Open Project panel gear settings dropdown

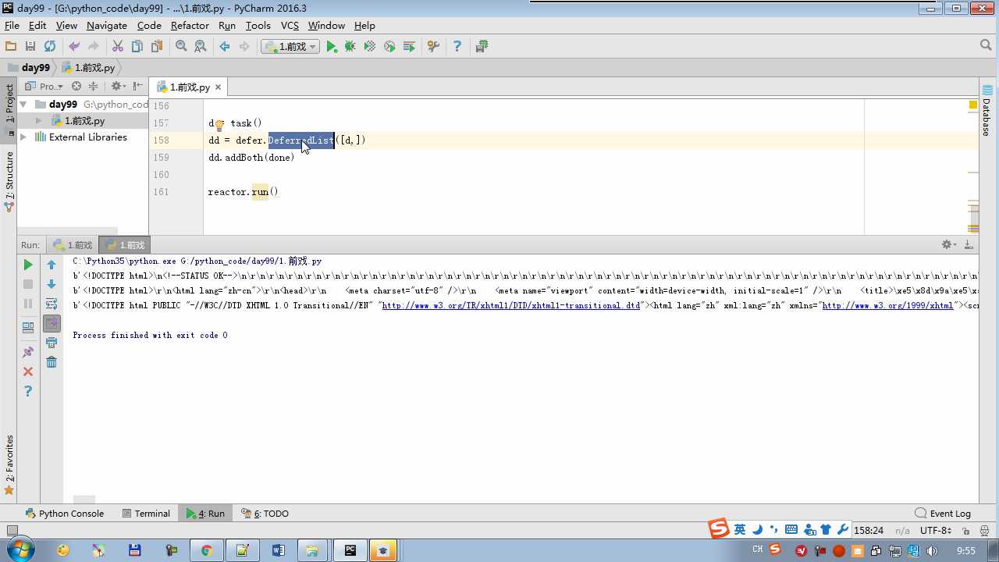coord(118,87)
